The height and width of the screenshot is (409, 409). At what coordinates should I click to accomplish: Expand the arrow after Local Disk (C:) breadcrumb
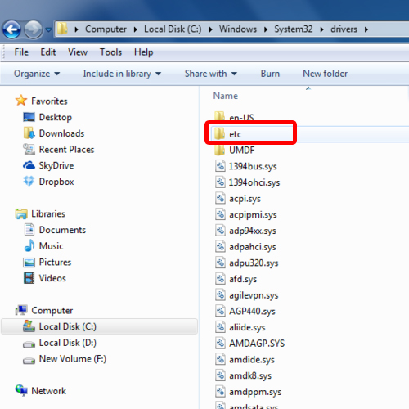[210, 29]
